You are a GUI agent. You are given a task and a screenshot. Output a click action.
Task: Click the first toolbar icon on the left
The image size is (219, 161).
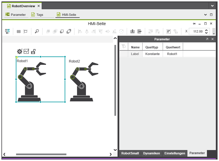(8, 31)
